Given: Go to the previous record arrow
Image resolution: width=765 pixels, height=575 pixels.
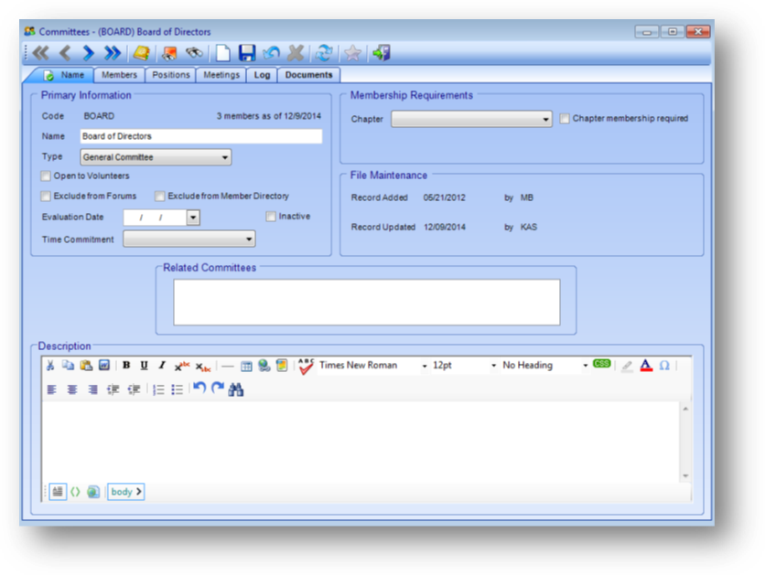Looking at the screenshot, I should coord(65,53).
